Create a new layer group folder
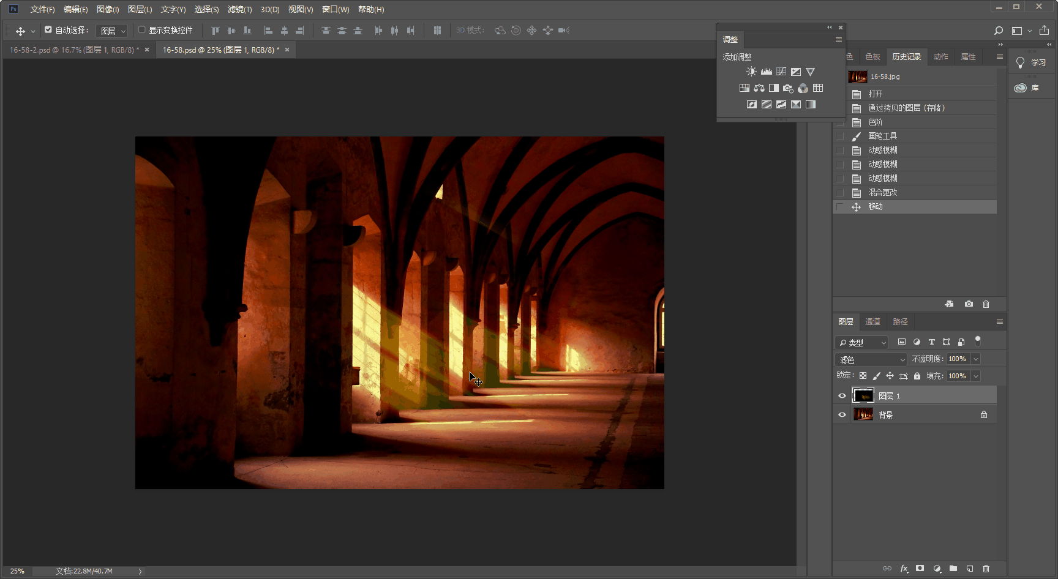1058x579 pixels. [x=953, y=569]
